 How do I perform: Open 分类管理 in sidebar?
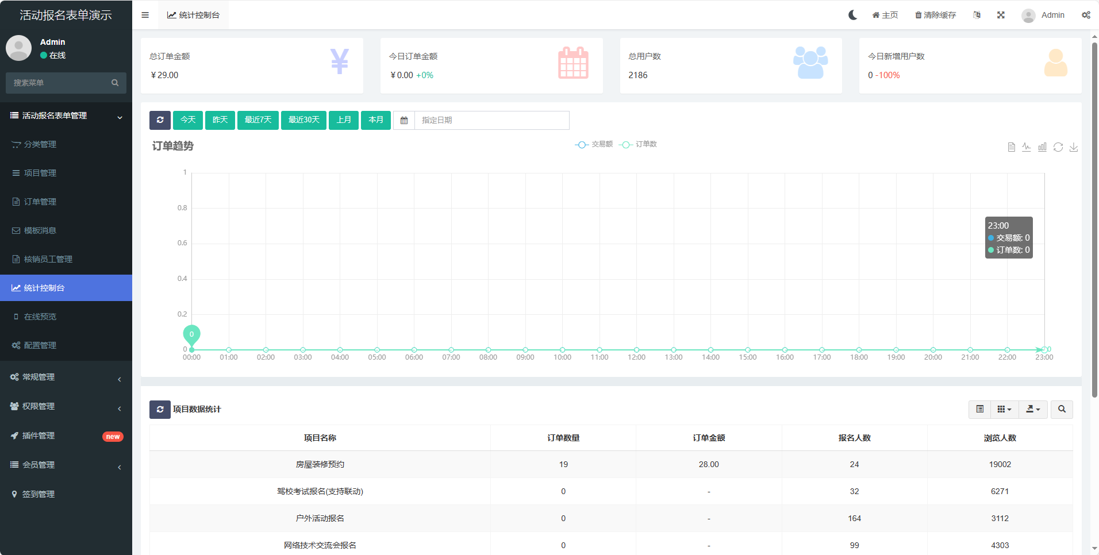66,144
